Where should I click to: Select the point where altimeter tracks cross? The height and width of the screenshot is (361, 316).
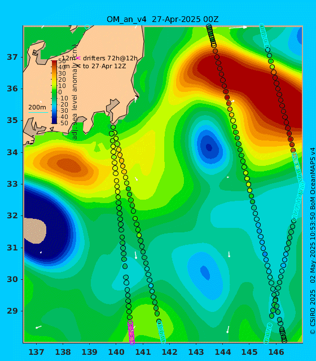click(275, 300)
